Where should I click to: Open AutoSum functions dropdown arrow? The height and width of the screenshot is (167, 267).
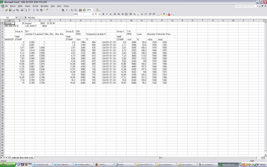point(69,10)
